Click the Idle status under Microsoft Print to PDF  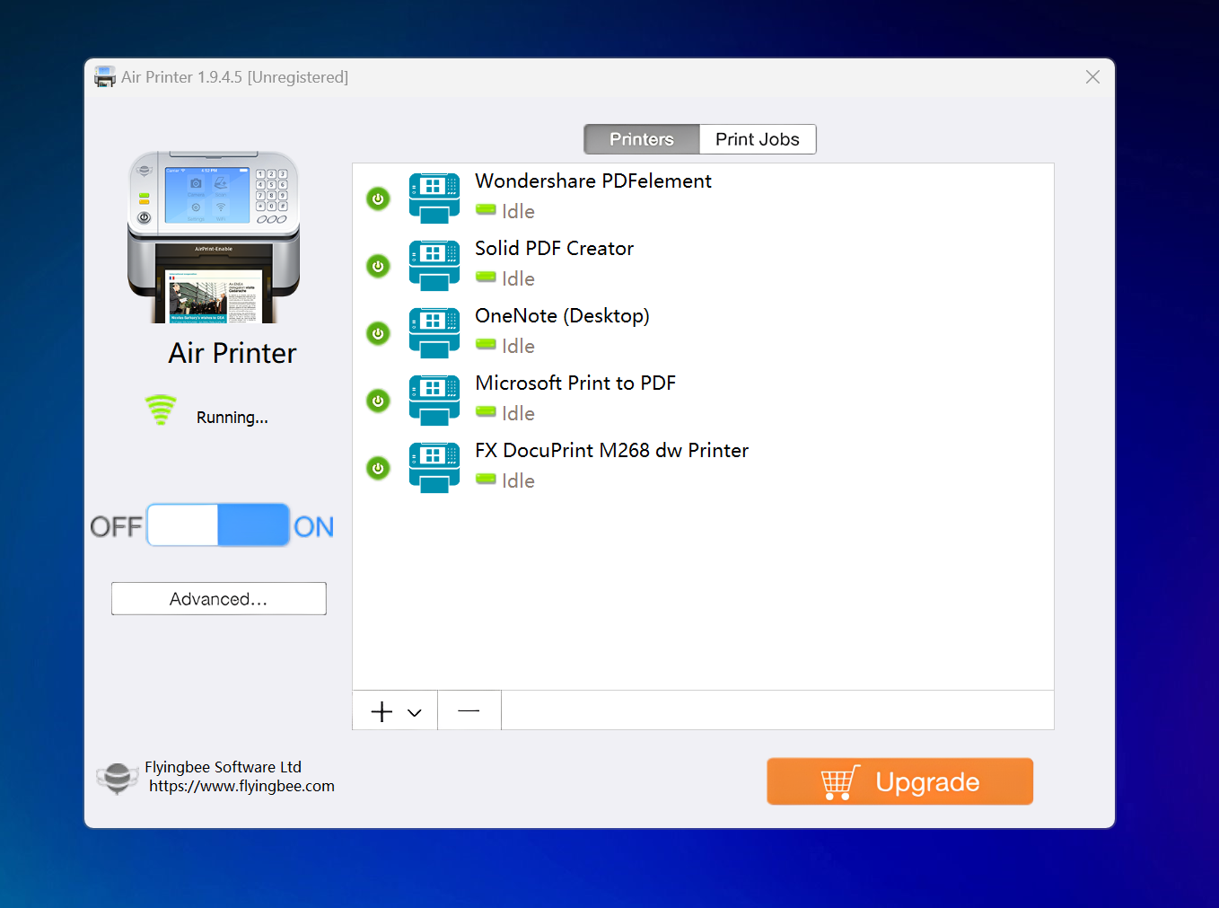click(x=518, y=413)
